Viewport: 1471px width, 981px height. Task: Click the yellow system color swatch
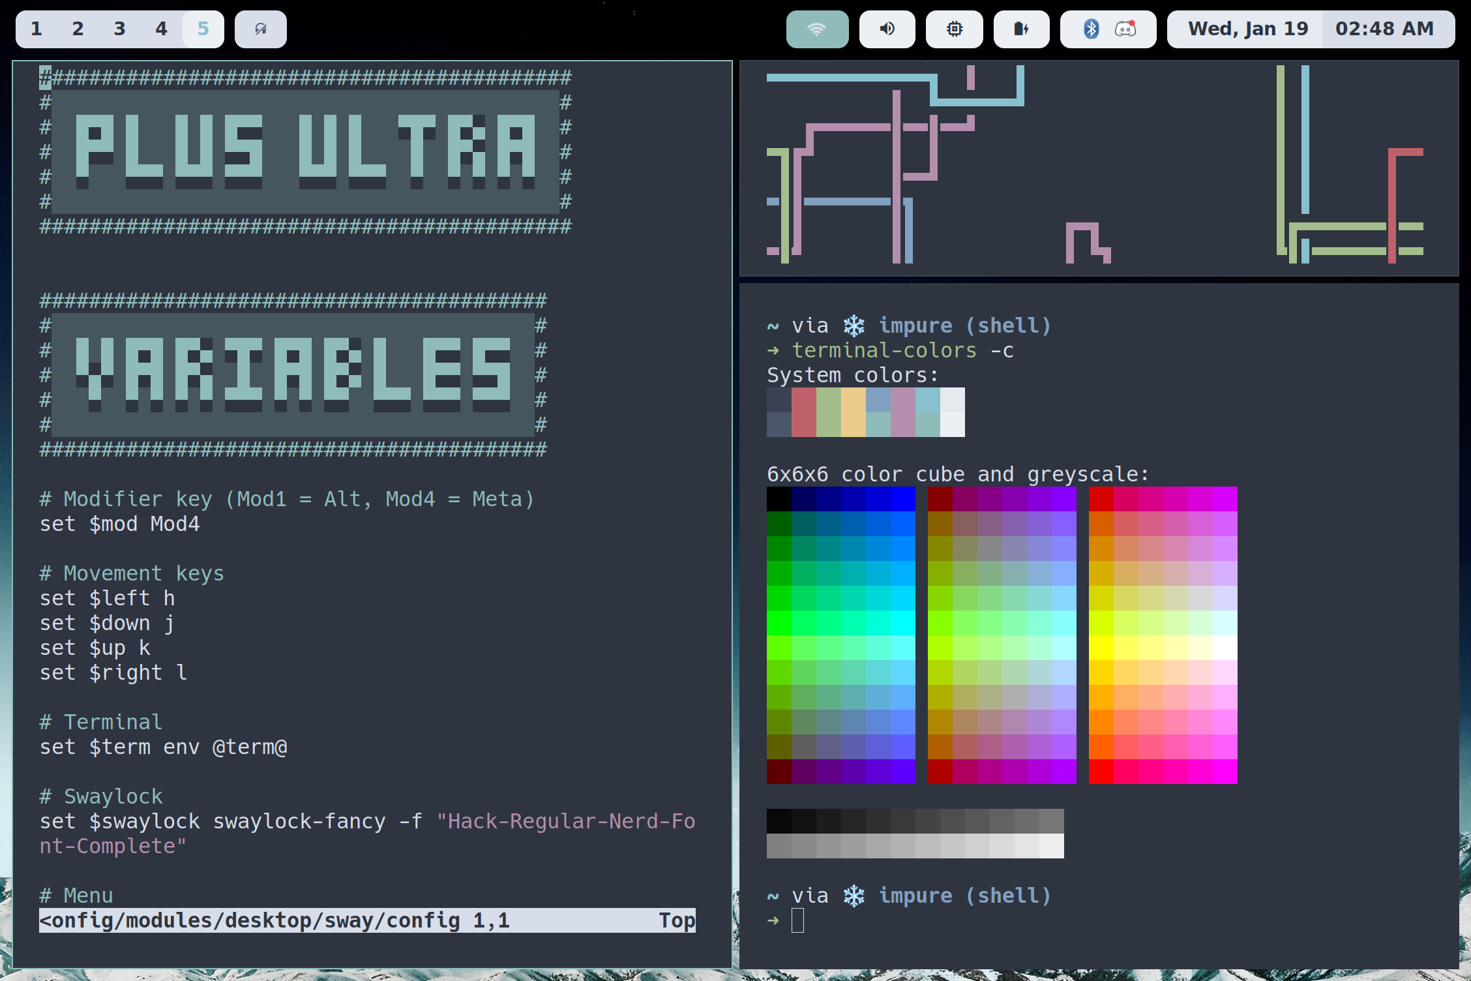point(853,412)
